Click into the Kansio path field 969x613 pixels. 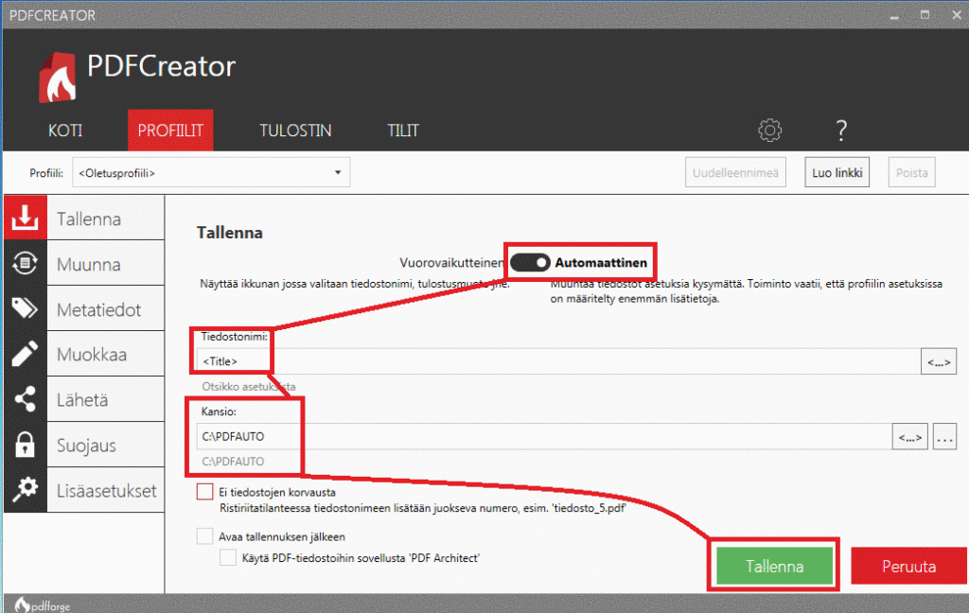click(x=544, y=437)
